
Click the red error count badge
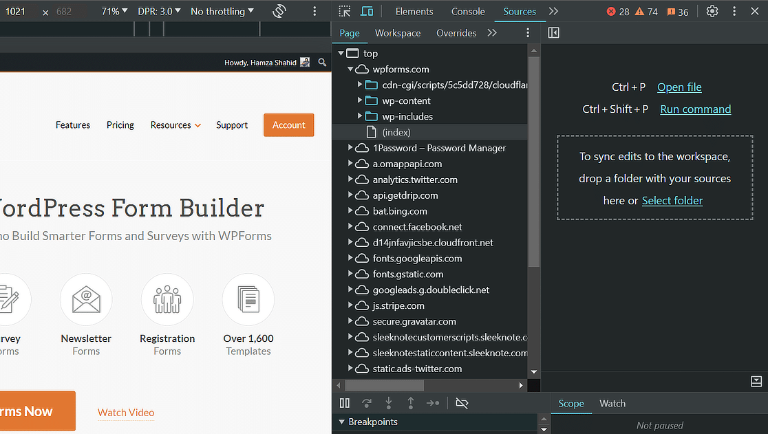(x=618, y=11)
